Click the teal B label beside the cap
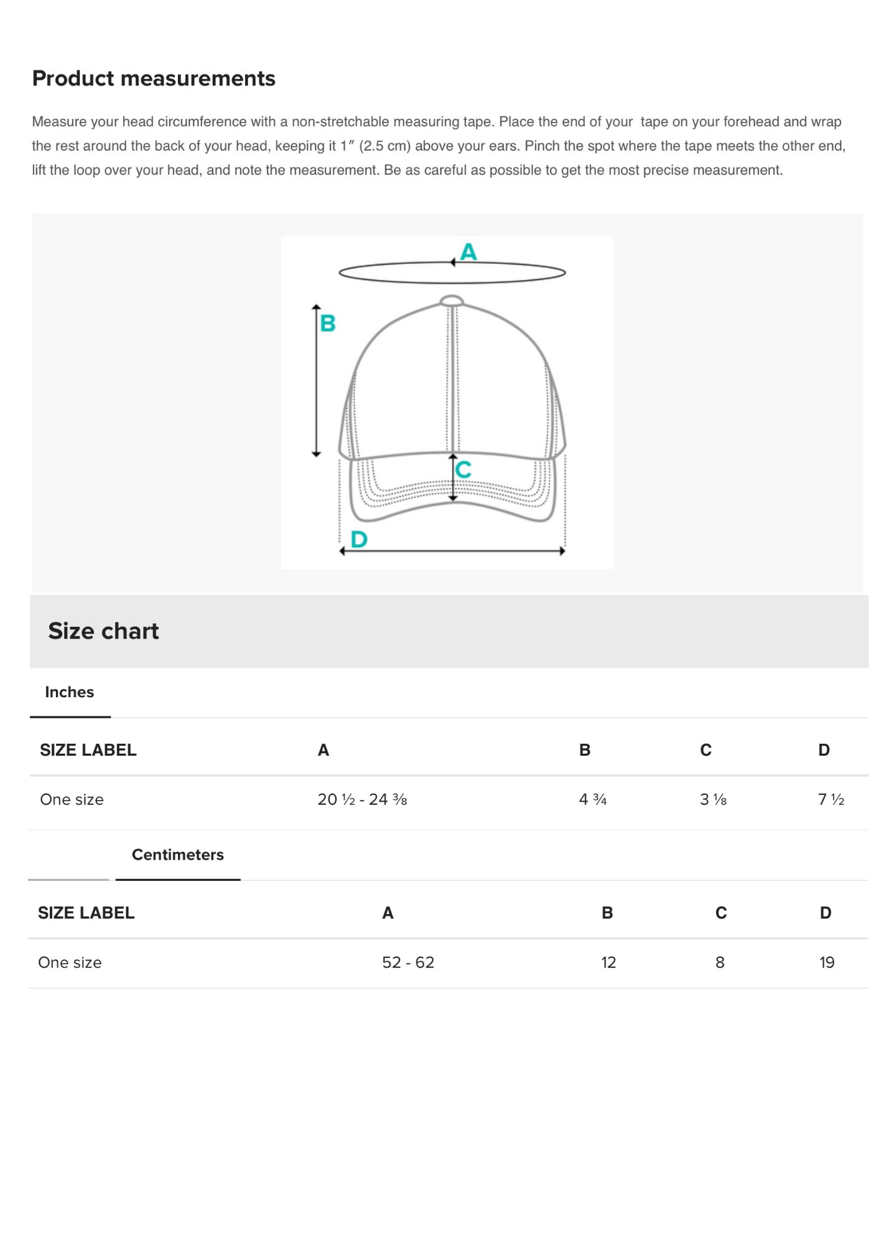The height and width of the screenshot is (1245, 889). tap(327, 323)
